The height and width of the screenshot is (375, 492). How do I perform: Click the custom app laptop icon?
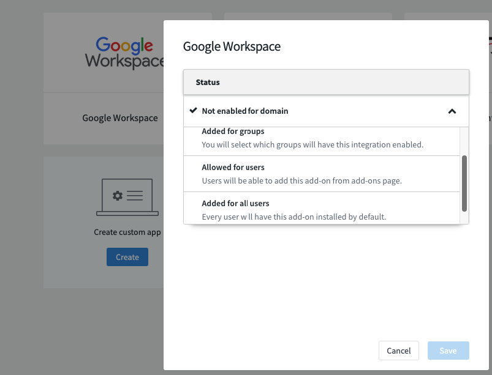coord(127,197)
